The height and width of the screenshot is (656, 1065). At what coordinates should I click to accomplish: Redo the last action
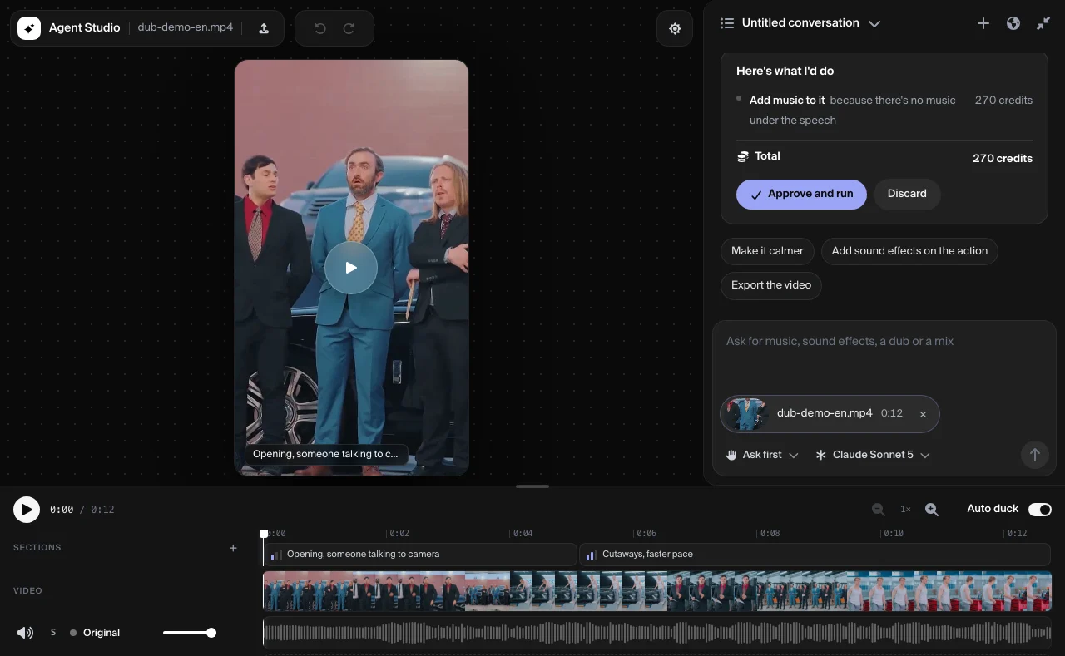point(349,28)
